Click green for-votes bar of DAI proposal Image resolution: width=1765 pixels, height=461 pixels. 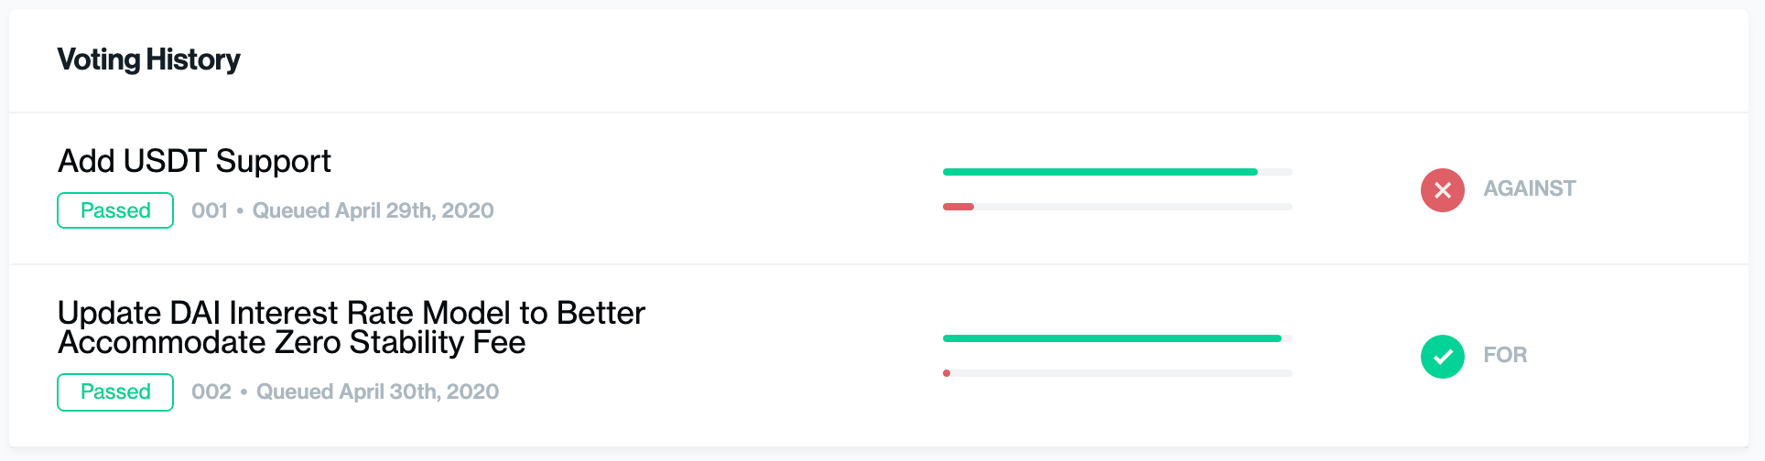1111,338
